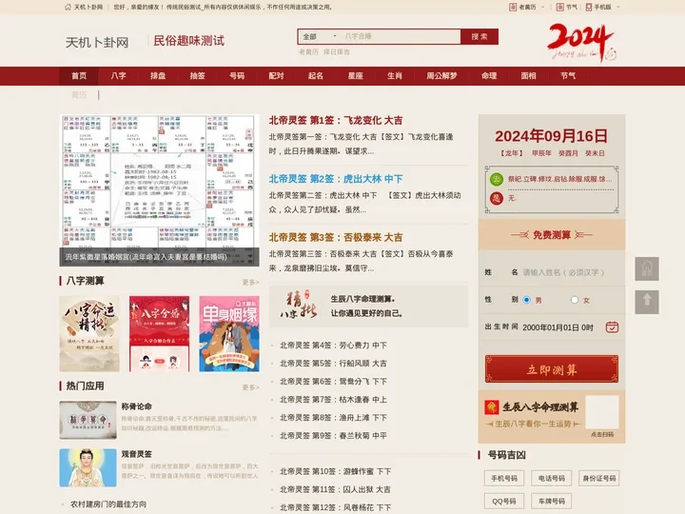Screen dimensions: 685x514
Task: Open the 称骨论命 thumbnail image
Action: coord(88,420)
